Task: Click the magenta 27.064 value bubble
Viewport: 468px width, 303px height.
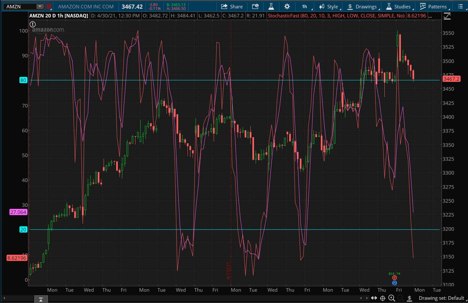Action: [x=18, y=212]
